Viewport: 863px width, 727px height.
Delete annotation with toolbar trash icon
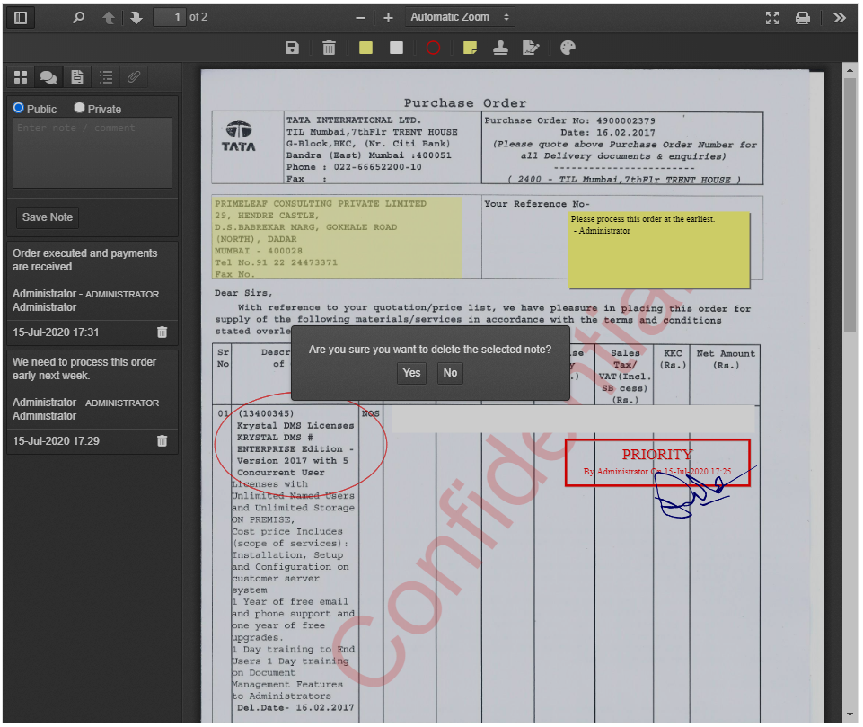(x=329, y=48)
